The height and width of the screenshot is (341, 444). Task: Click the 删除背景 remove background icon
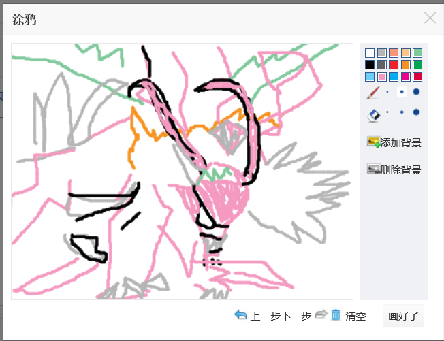(373, 169)
